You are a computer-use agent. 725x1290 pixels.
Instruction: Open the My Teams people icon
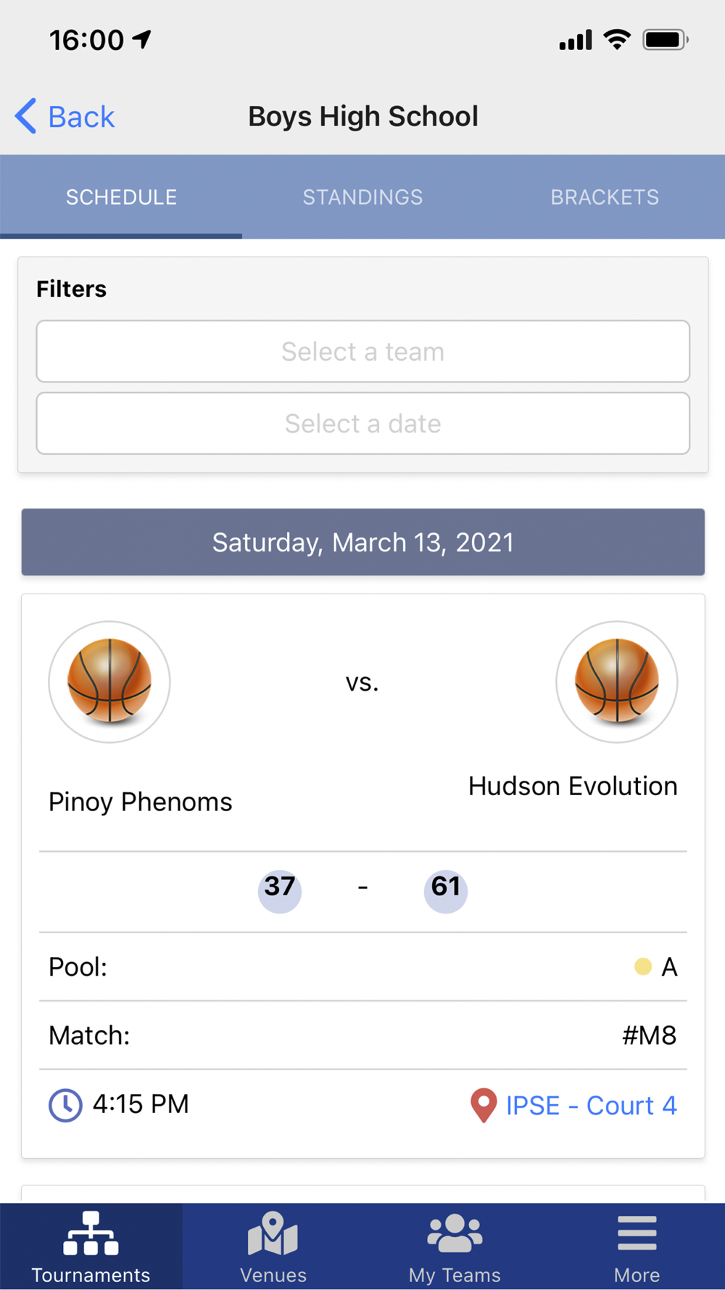pyautogui.click(x=455, y=1233)
